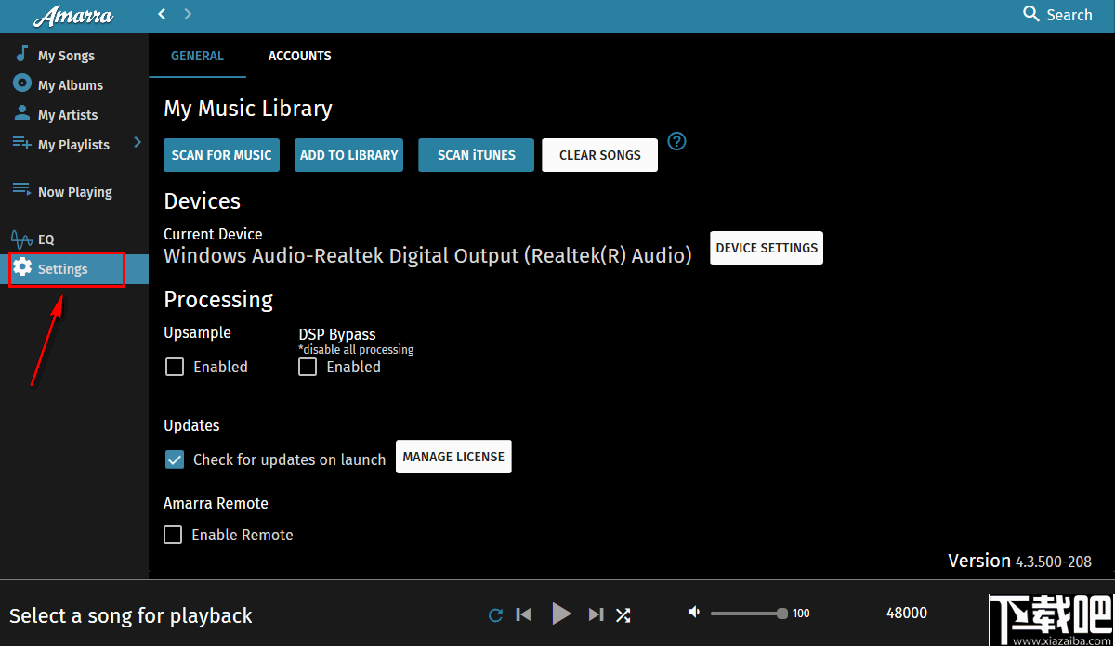Click the MANAGE LICENSE button
This screenshot has width=1115, height=646.
coord(453,457)
